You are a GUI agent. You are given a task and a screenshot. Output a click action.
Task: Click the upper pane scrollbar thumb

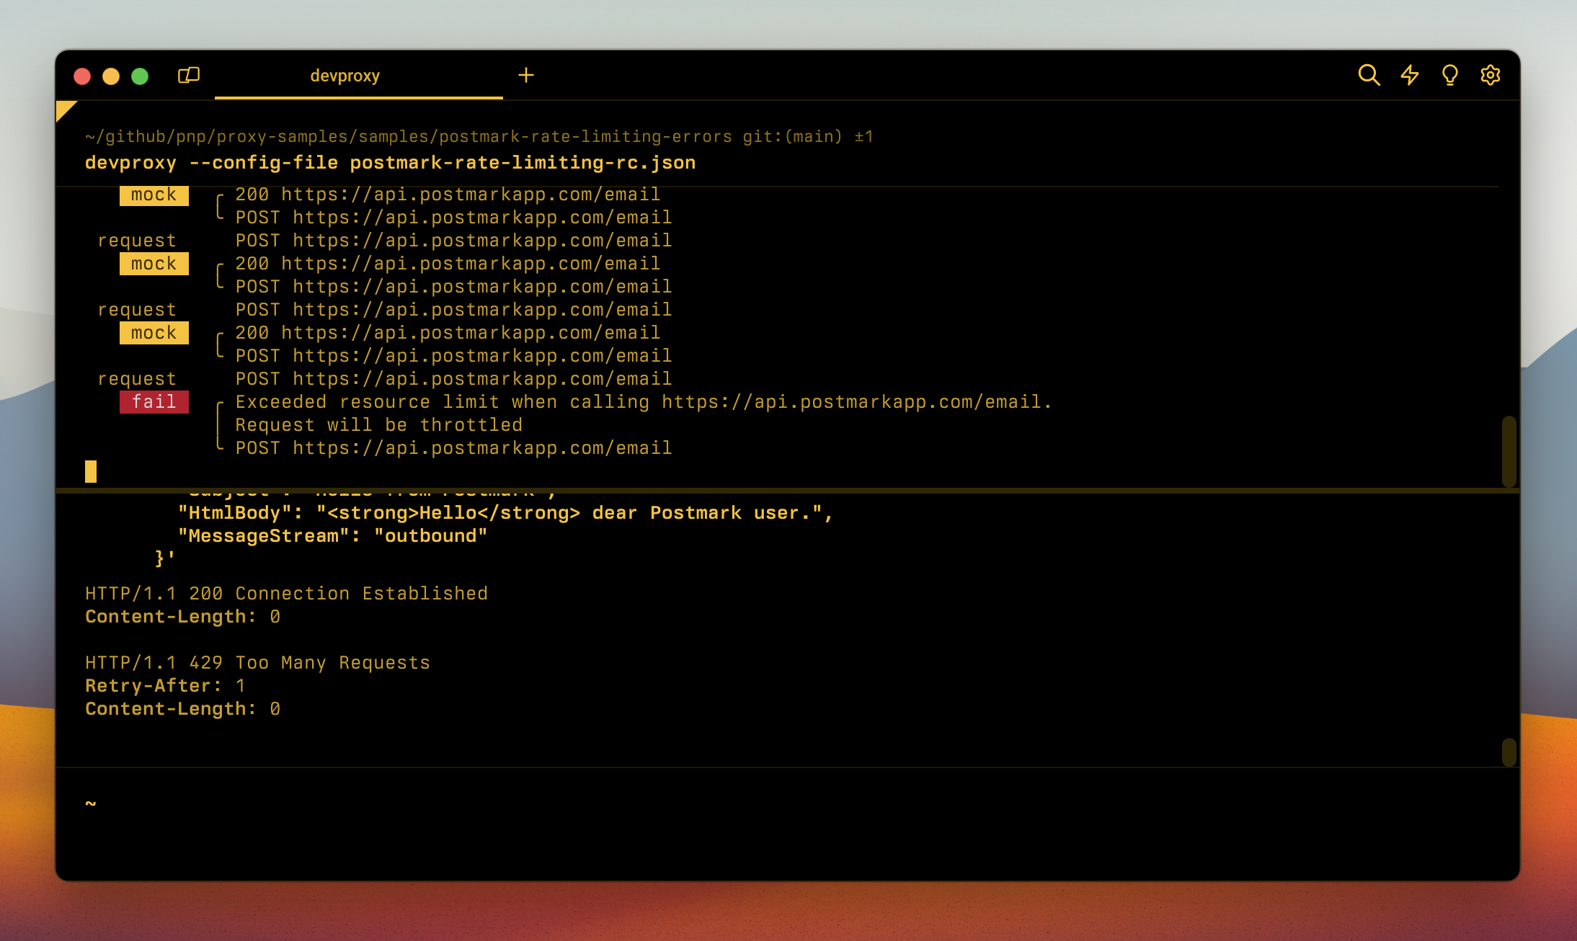tap(1509, 450)
